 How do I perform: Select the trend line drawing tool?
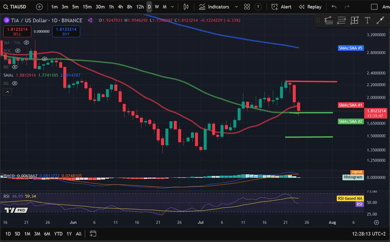tap(380, 20)
